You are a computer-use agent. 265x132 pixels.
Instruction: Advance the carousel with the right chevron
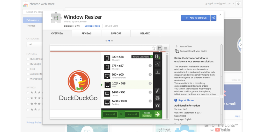[x=241, y=45]
